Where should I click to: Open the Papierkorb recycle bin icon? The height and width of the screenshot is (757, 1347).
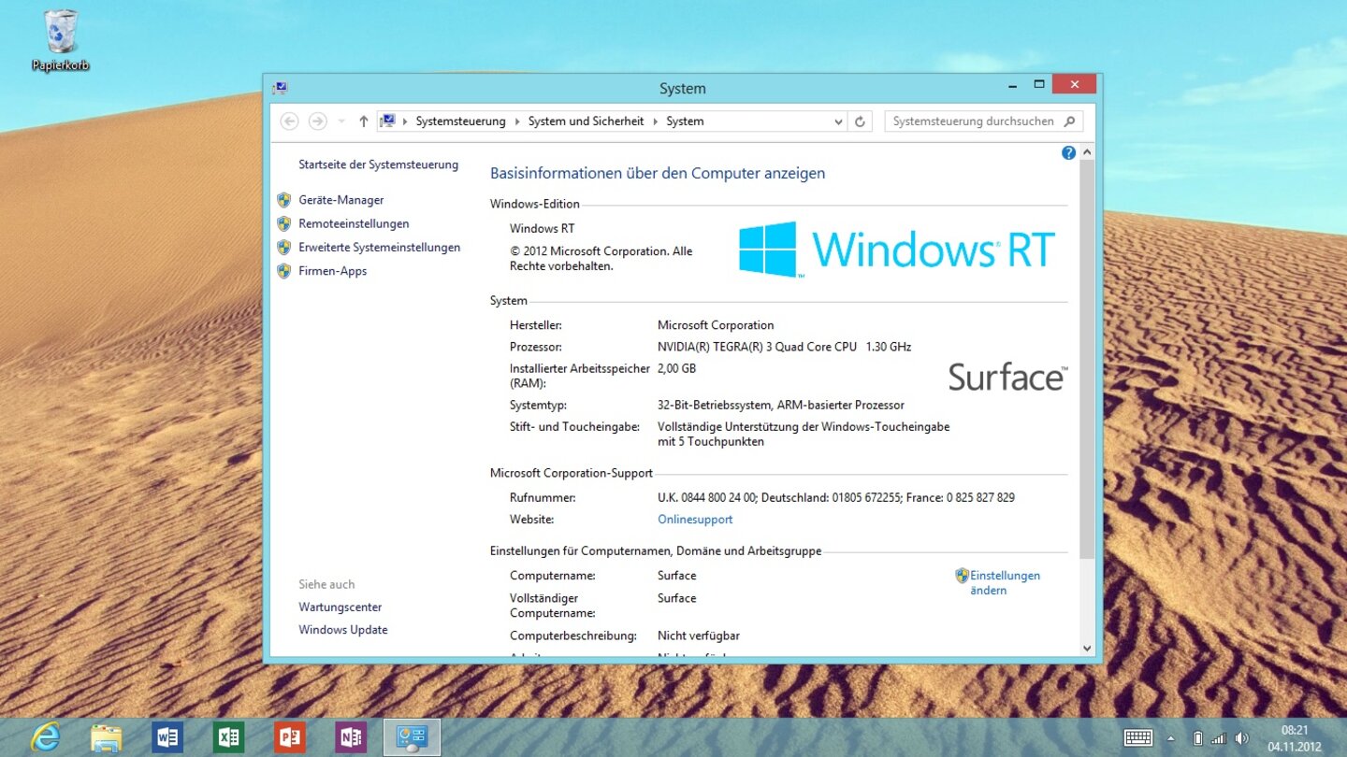click(x=61, y=40)
